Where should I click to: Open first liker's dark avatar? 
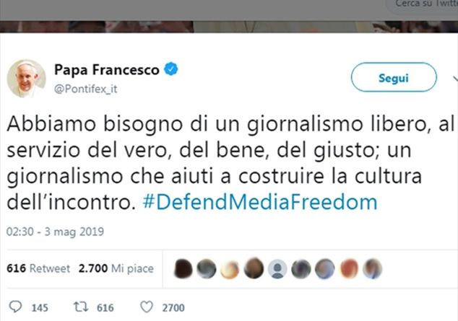[x=183, y=268]
